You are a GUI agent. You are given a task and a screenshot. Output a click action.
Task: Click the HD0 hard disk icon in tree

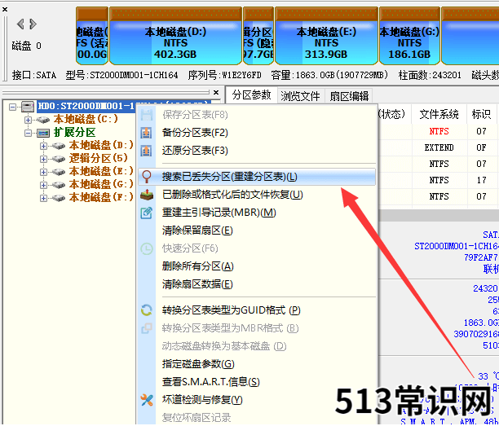pyautogui.click(x=28, y=106)
